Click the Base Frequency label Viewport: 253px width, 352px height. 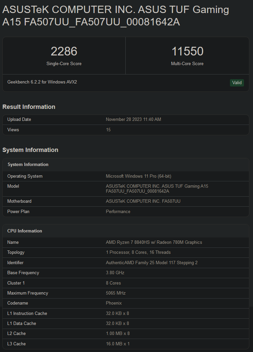pos(23,273)
